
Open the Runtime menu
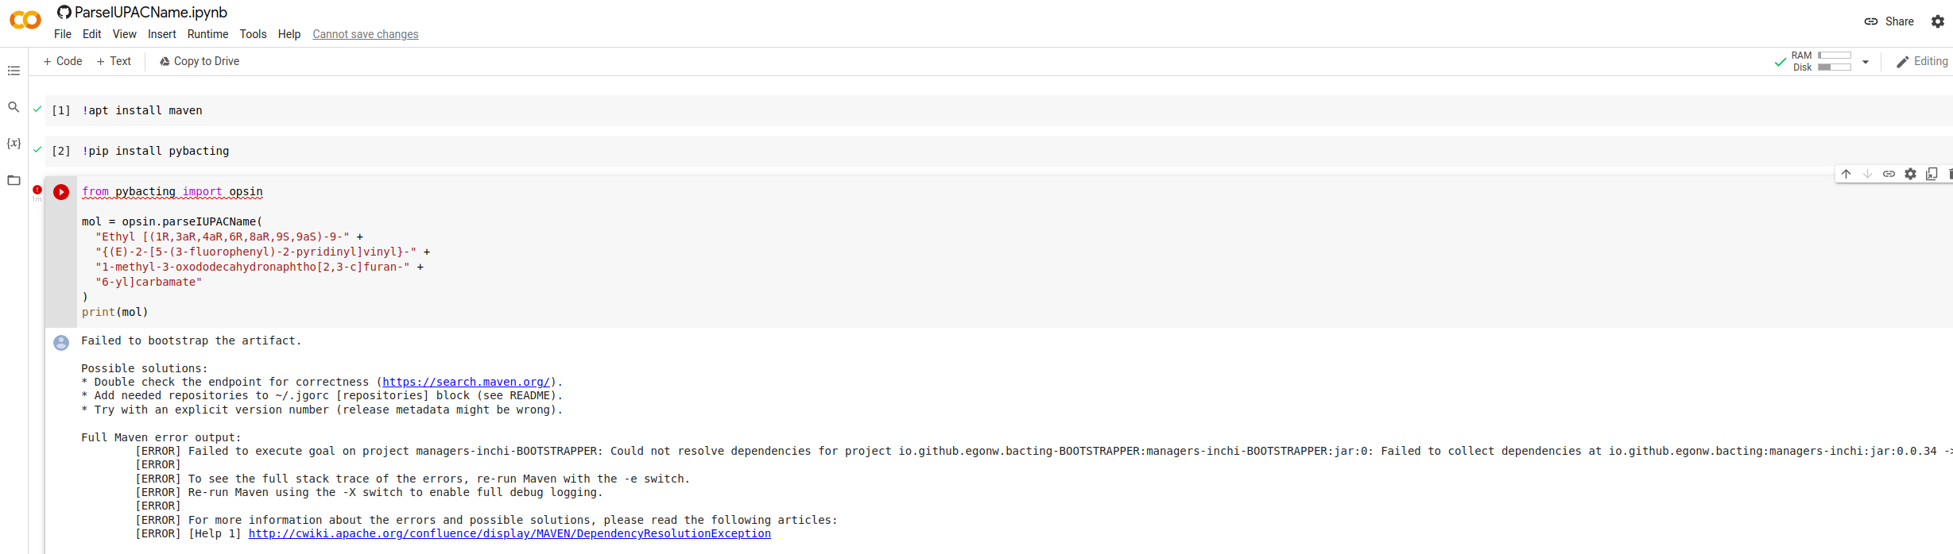207,34
